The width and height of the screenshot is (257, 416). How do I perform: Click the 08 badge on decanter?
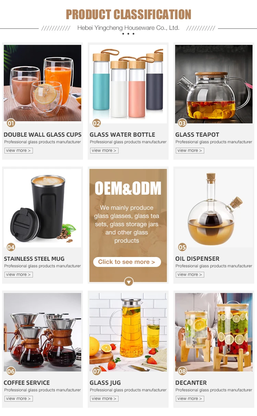point(182,371)
